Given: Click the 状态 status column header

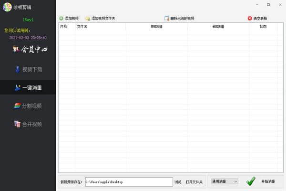Looking at the screenshot, I should pyautogui.click(x=263, y=27).
